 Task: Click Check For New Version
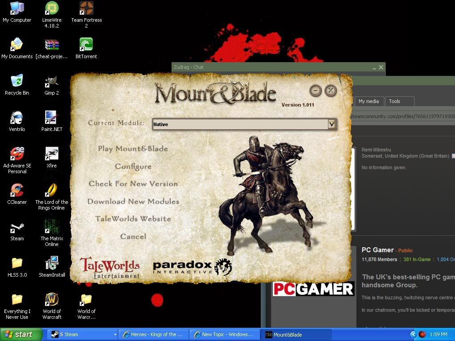(133, 184)
